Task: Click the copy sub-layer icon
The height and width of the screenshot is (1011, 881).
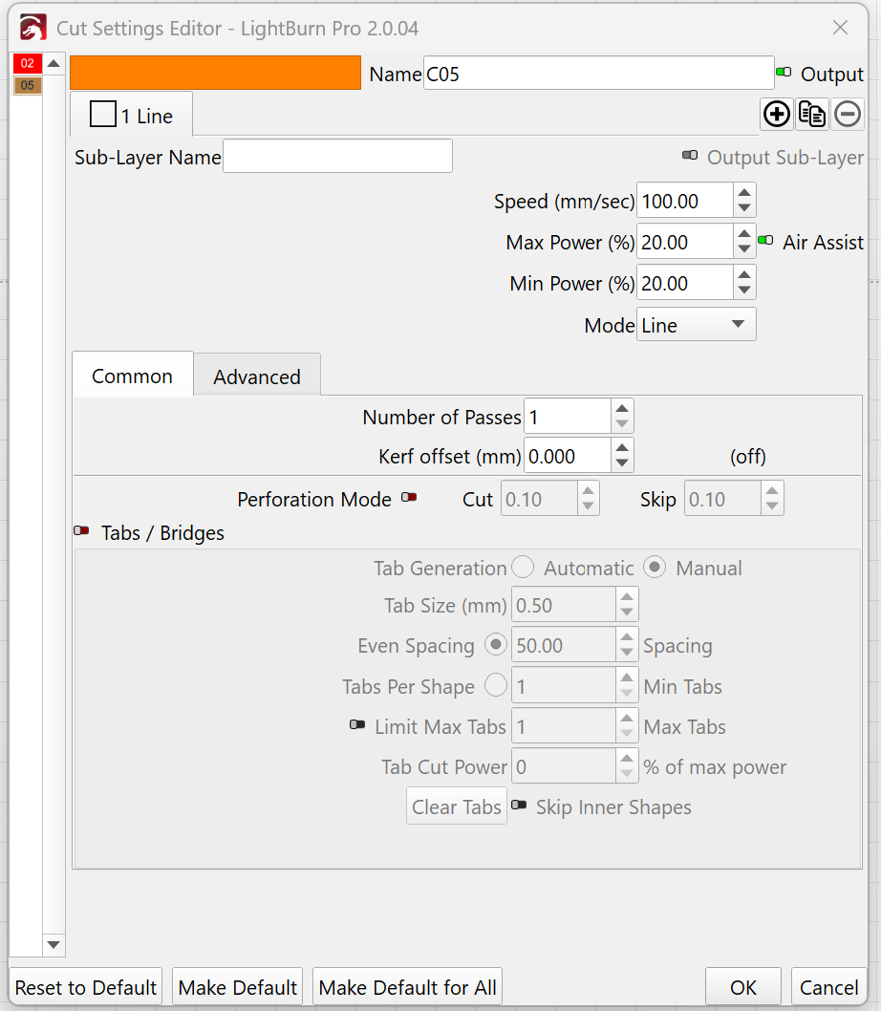Action: (x=812, y=115)
